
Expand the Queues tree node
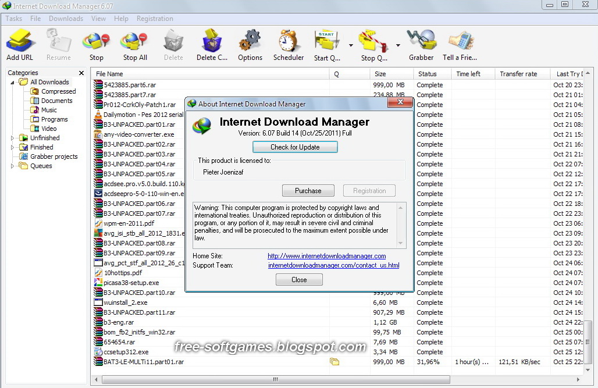pyautogui.click(x=12, y=166)
